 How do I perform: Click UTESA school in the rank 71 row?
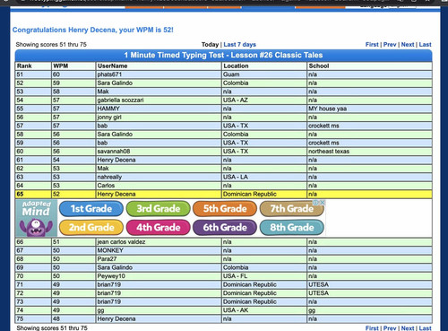tap(319, 284)
